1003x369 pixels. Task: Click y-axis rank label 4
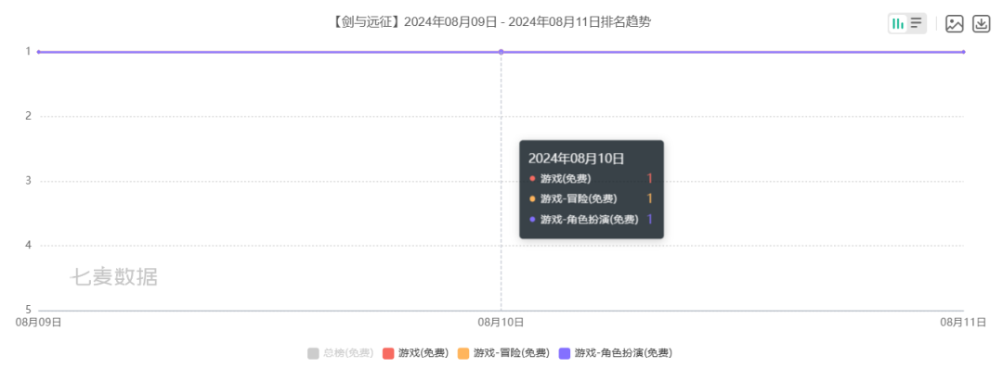(x=28, y=245)
